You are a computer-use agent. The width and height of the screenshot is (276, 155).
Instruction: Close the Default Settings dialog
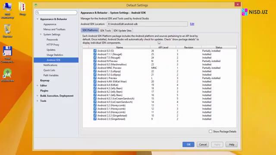pyautogui.click(x=238, y=4)
